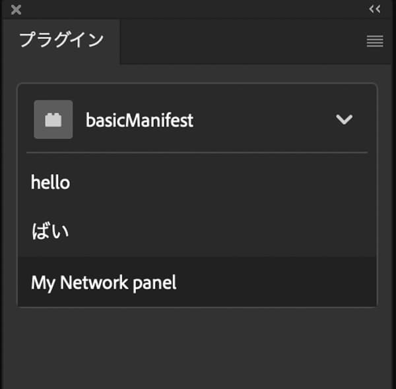Click the left margin beside the plugin card
This screenshot has height=389, width=396.
(9, 198)
